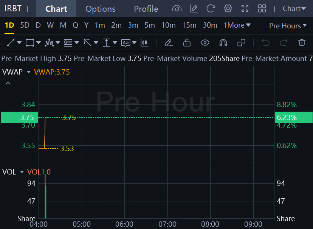Select the 5D timeframe
The height and width of the screenshot is (229, 313).
tap(25, 25)
